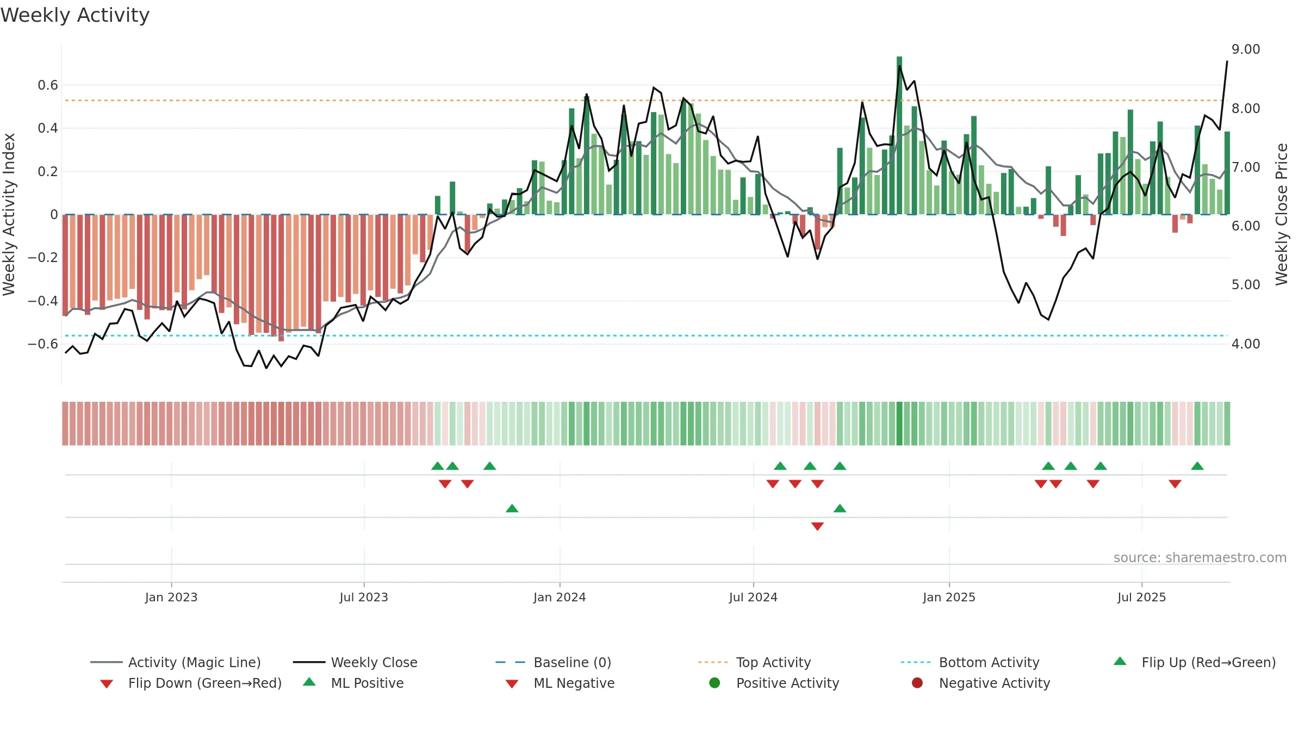Toggle Positive Activity legend entry
The height and width of the screenshot is (734, 1305).
(x=774, y=683)
